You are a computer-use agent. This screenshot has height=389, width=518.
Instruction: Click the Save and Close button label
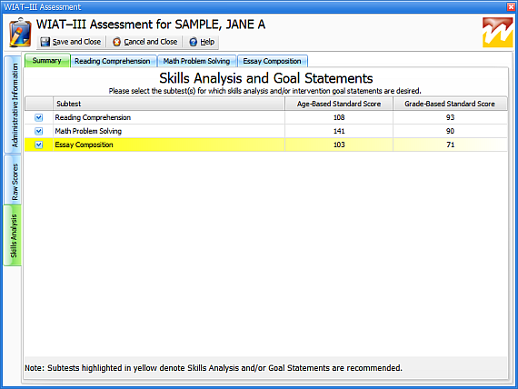point(76,42)
